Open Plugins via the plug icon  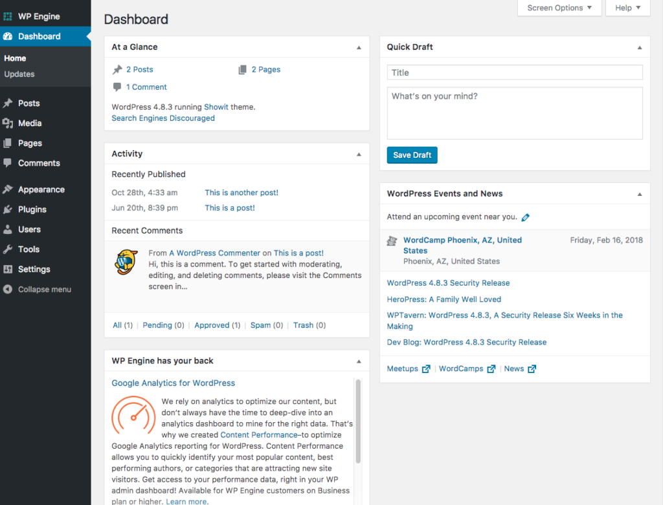click(9, 209)
